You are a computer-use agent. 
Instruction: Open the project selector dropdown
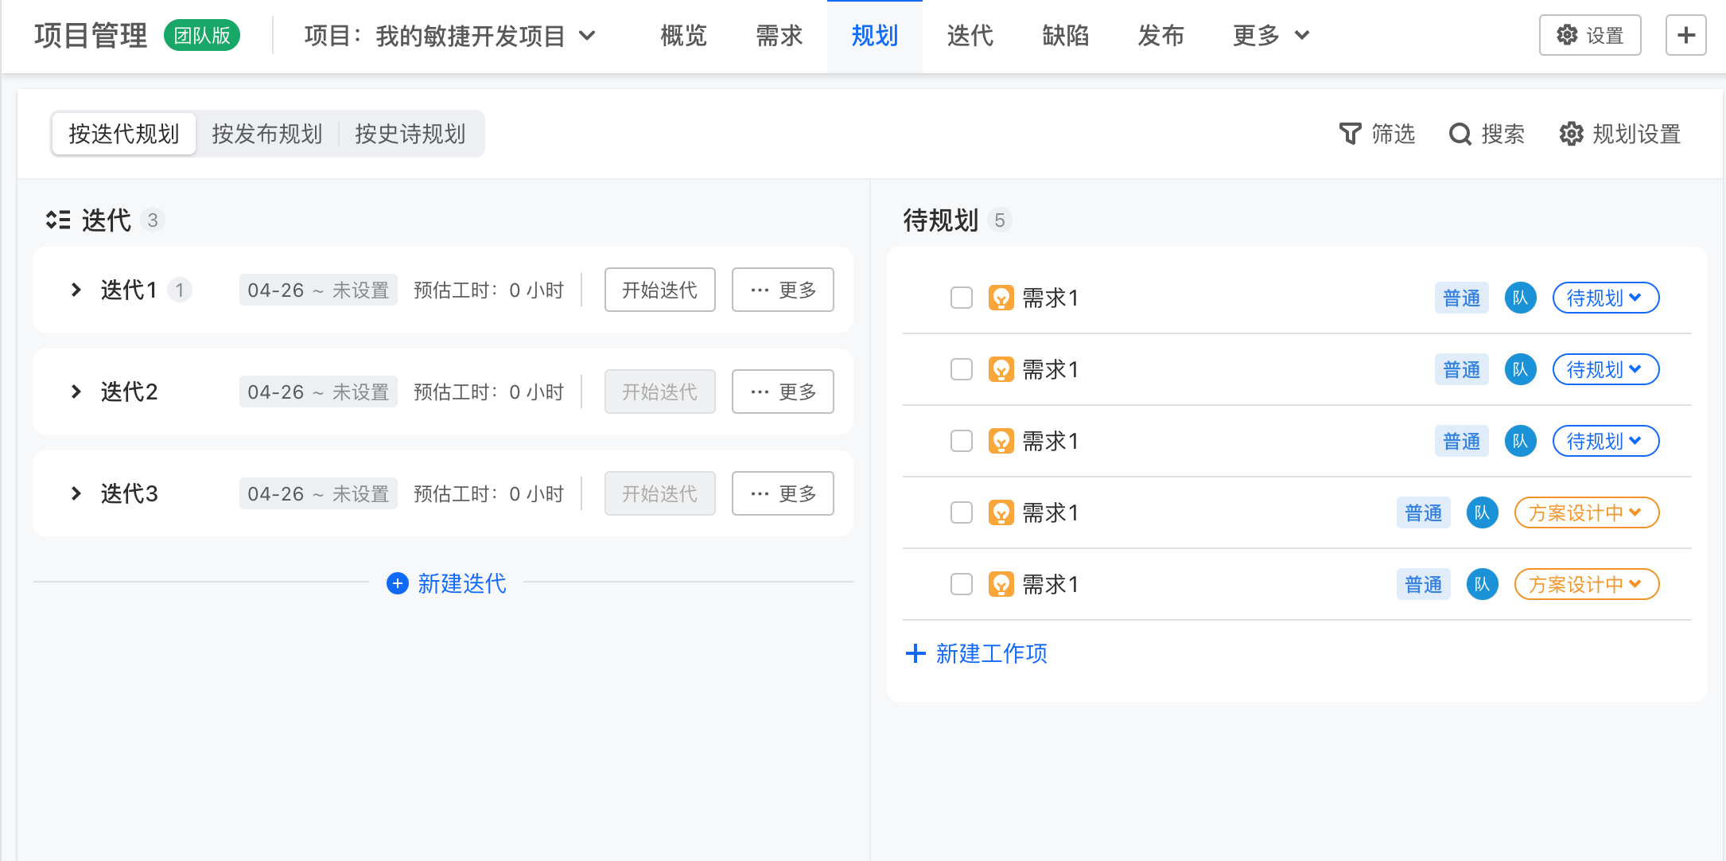pyautogui.click(x=450, y=36)
